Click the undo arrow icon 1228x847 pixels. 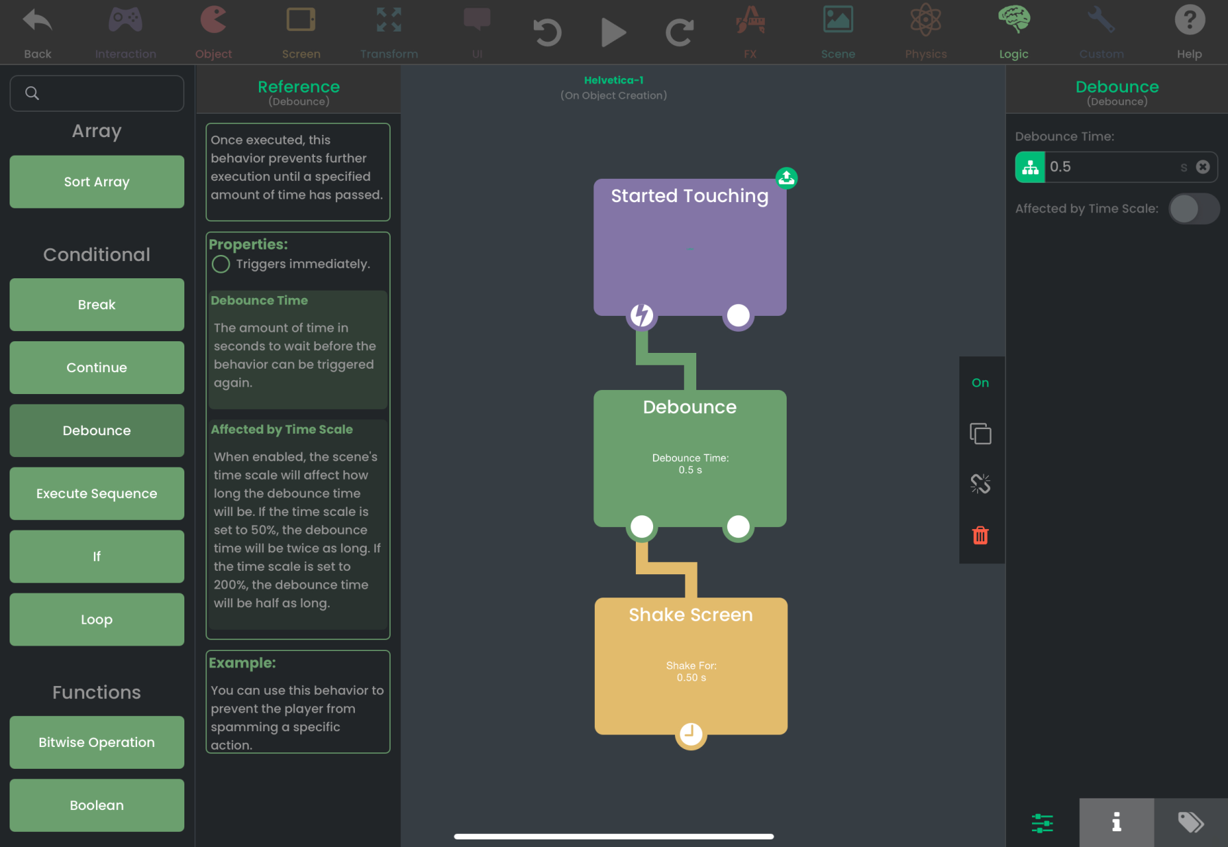coord(547,32)
